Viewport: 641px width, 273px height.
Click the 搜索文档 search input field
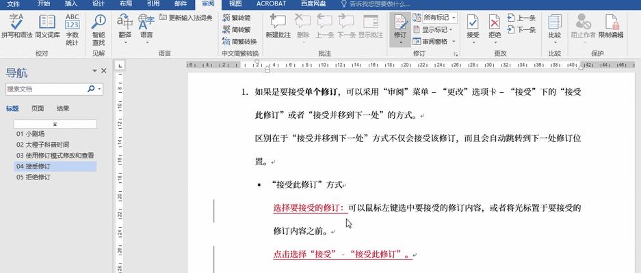click(44, 89)
